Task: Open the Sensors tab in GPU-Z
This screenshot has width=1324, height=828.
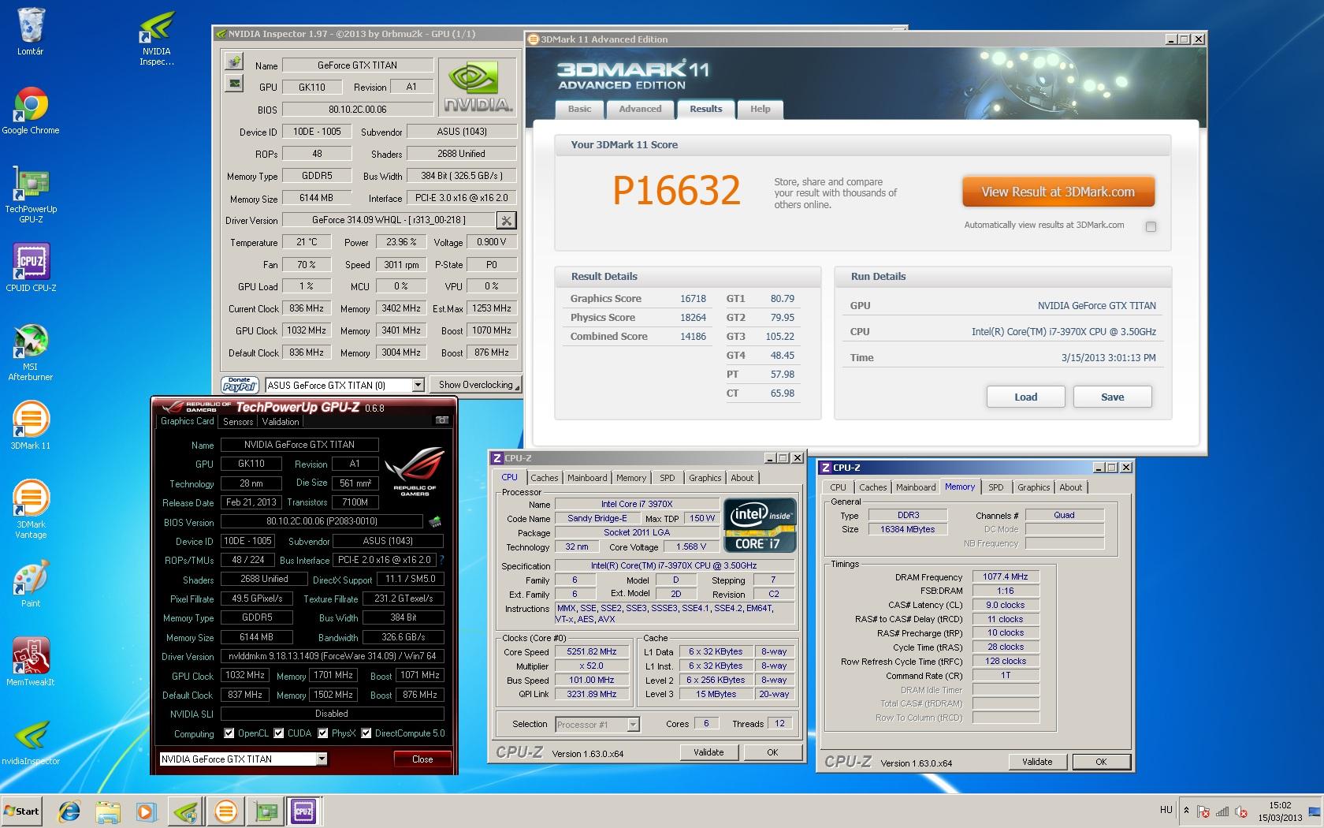Action: pyautogui.click(x=238, y=422)
